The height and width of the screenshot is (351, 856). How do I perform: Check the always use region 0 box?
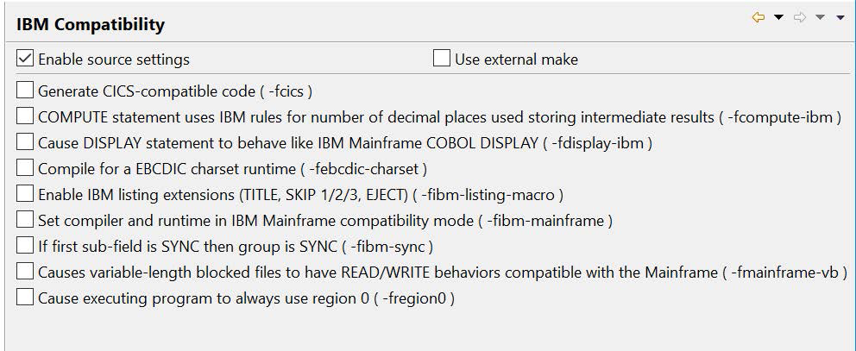(25, 298)
